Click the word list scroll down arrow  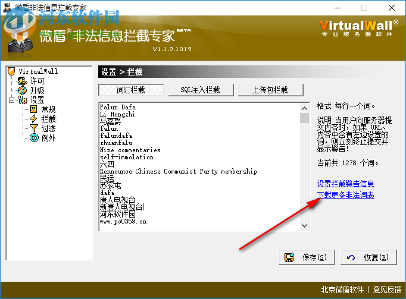305,226
